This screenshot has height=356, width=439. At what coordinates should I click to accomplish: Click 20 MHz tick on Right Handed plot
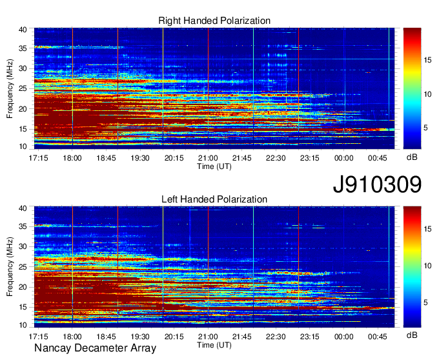23,109
